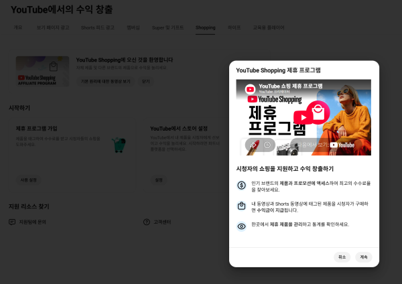This screenshot has width=402, height=284.
Task: Open the 개요 tab
Action: click(x=18, y=27)
